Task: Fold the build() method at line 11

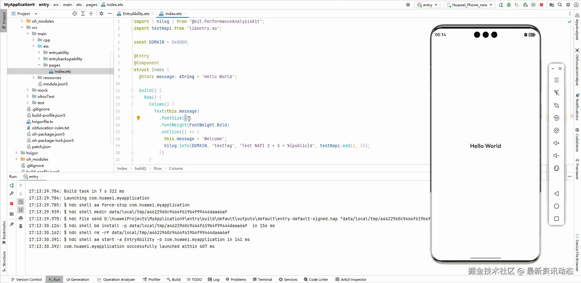Action: [132, 90]
